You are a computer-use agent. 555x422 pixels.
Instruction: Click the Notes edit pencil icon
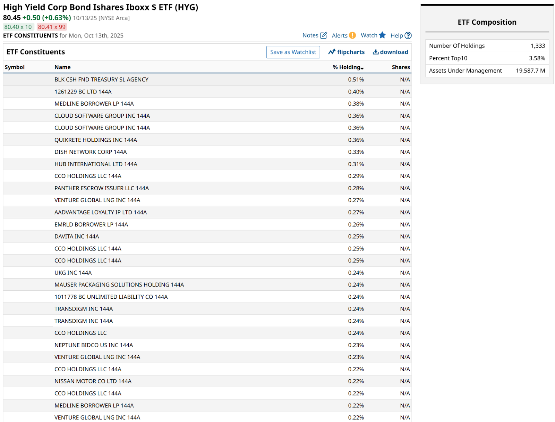point(324,35)
